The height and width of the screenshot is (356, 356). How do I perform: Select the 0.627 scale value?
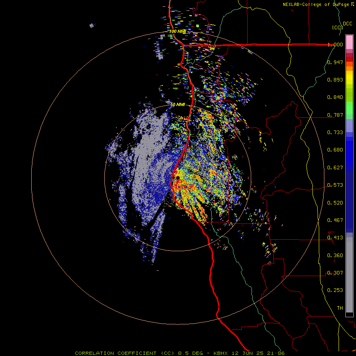pos(335,168)
